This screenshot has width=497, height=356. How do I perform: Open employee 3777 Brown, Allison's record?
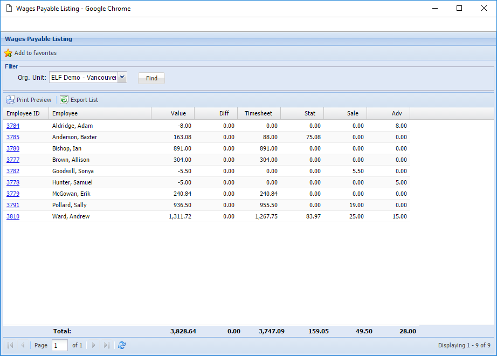click(12, 160)
